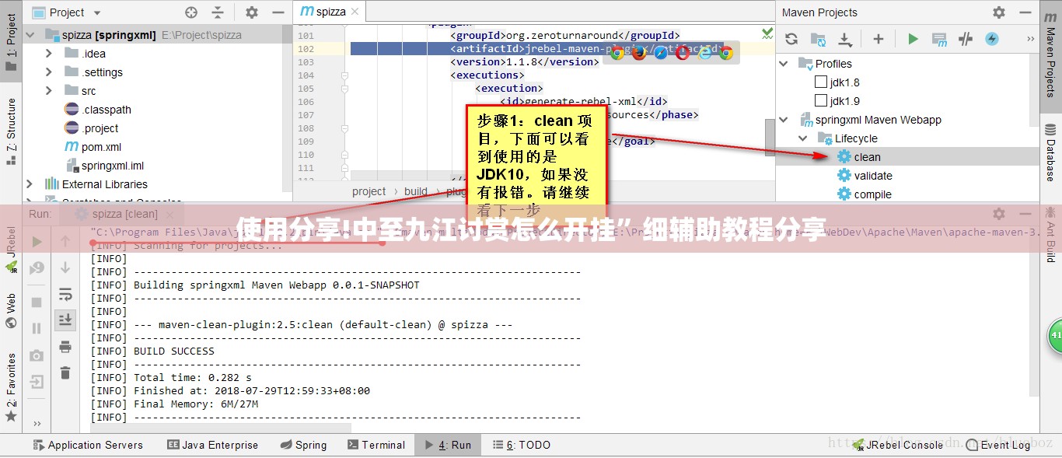Hide the Maven Projects panel
1062x458 pixels.
tap(1026, 12)
